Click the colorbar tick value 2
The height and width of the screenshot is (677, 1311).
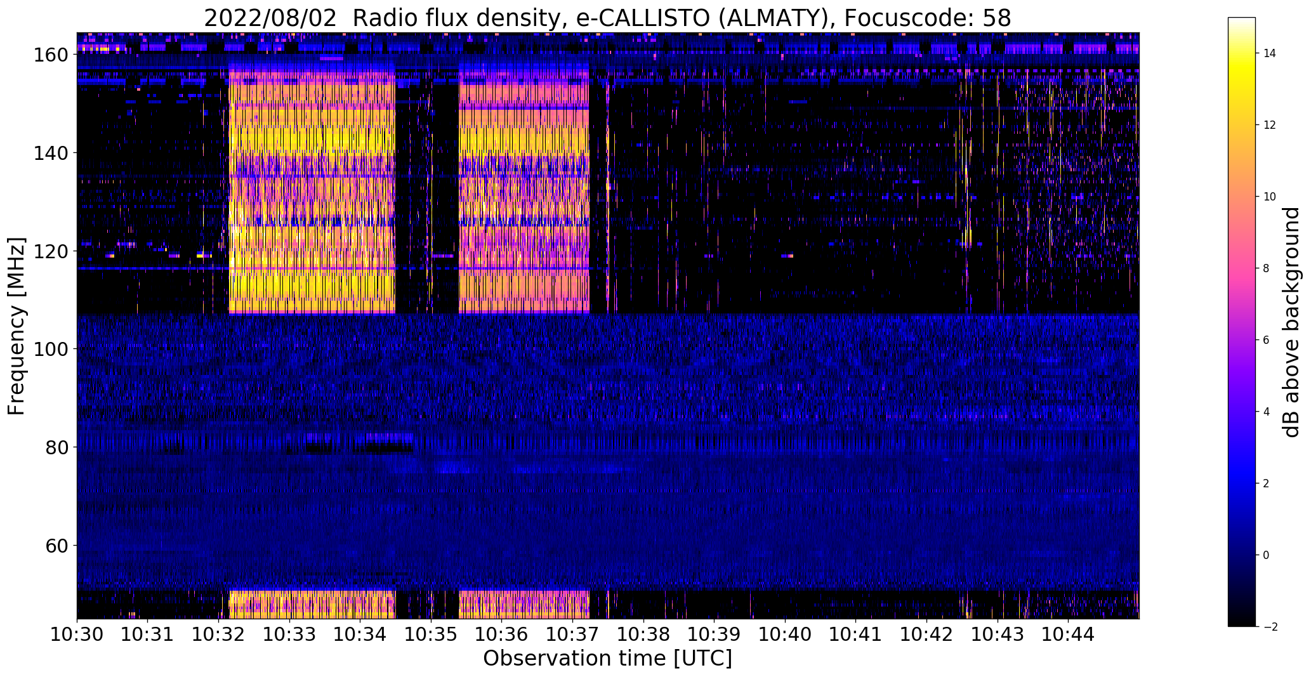click(1267, 483)
